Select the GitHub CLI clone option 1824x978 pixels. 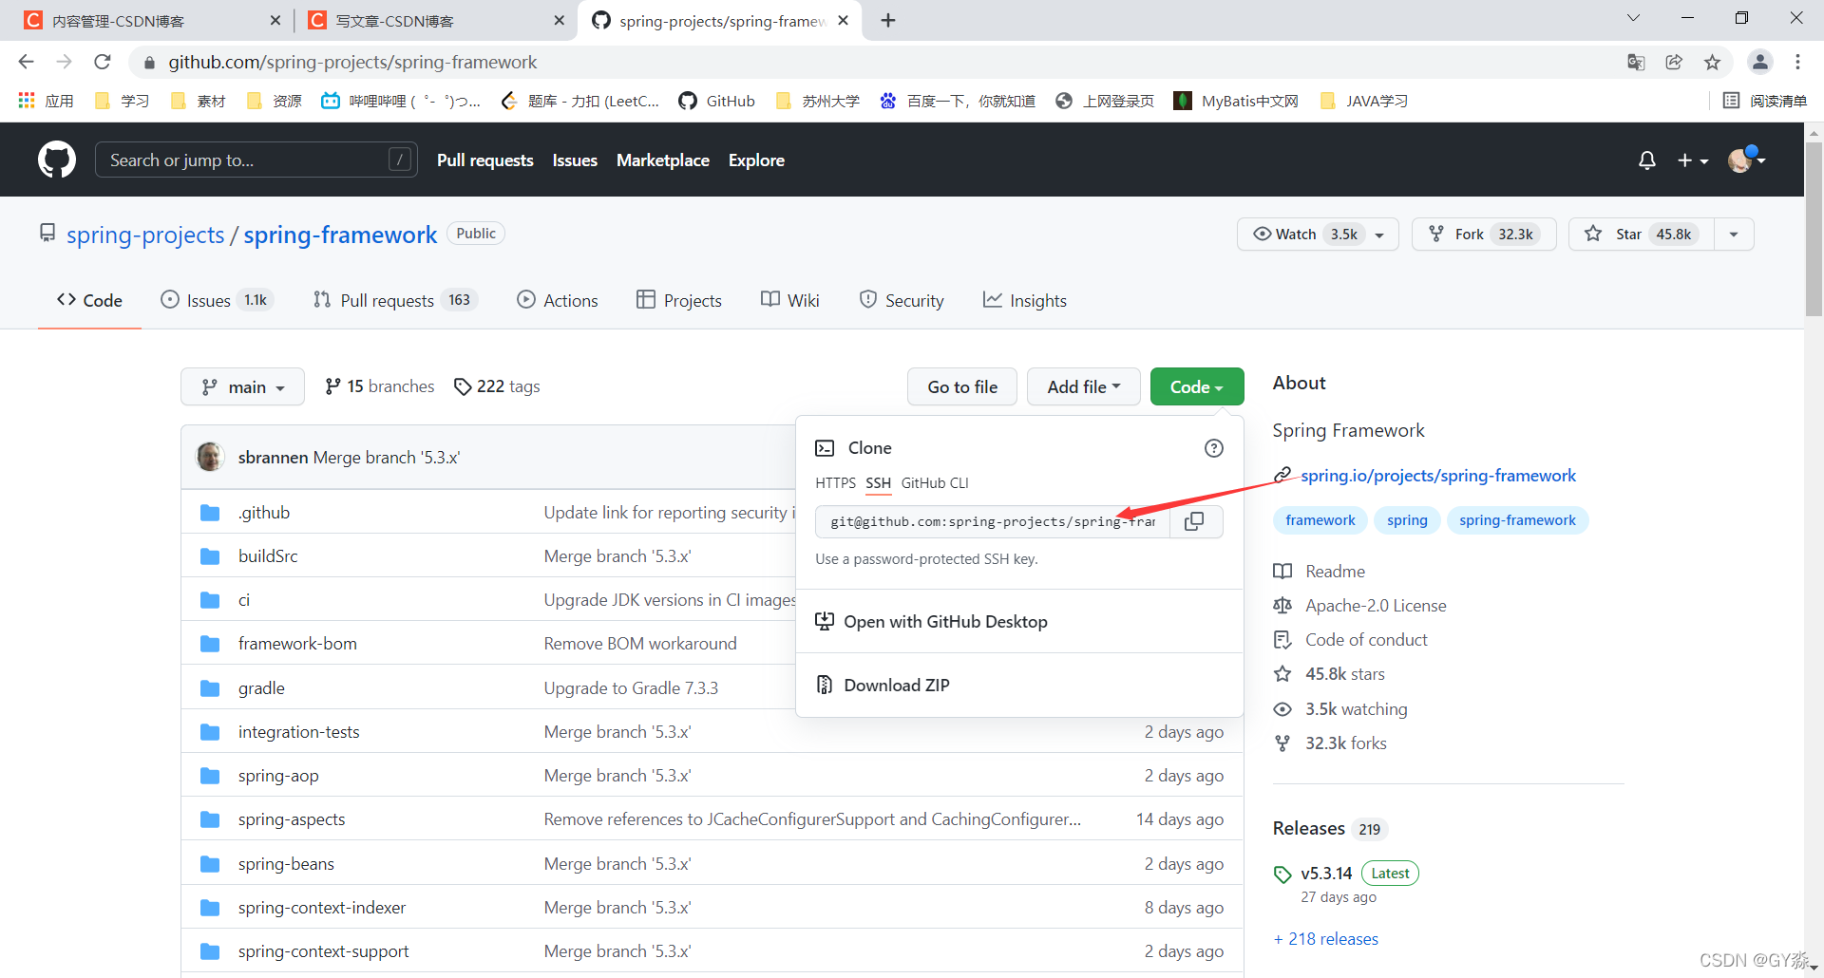coord(935,483)
